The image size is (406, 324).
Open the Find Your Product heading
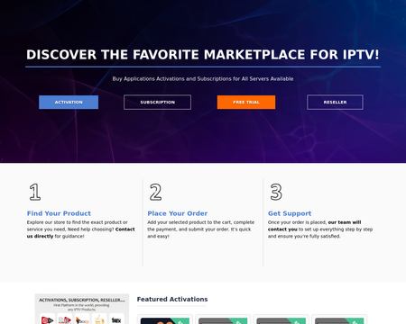click(59, 213)
